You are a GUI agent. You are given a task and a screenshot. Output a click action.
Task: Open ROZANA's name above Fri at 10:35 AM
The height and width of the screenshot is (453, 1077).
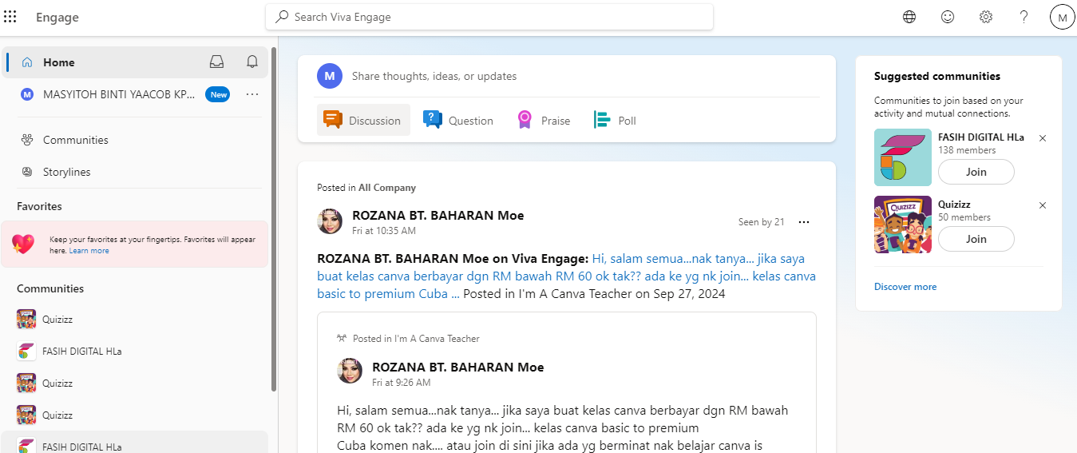[438, 216]
